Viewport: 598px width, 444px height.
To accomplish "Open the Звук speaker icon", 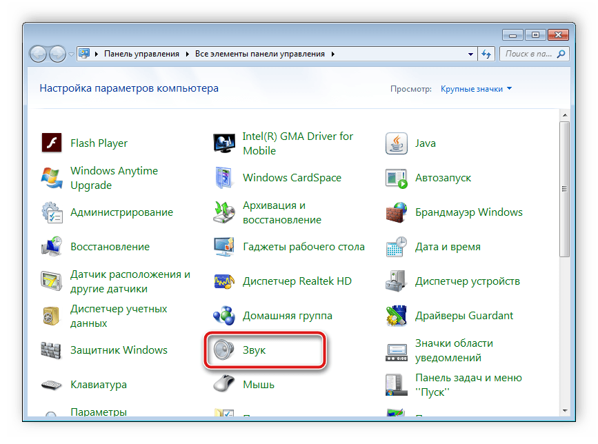I will tap(224, 350).
